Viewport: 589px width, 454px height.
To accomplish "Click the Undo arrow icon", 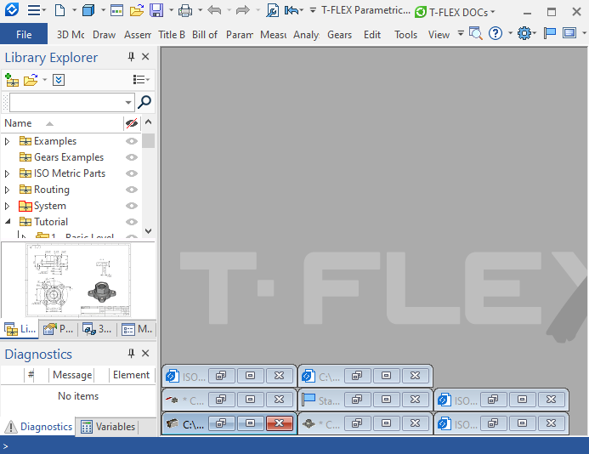I will 214,10.
